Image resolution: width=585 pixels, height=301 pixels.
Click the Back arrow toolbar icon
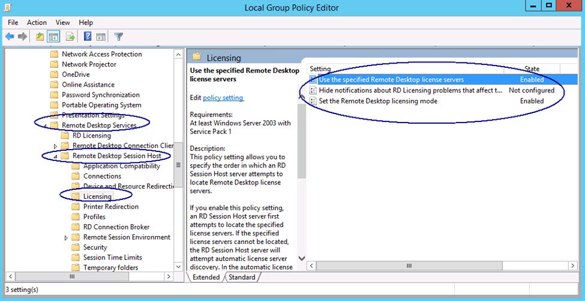click(10, 37)
